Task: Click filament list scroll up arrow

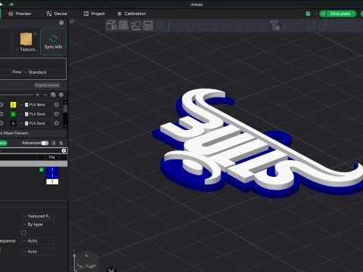Action: (x=65, y=103)
